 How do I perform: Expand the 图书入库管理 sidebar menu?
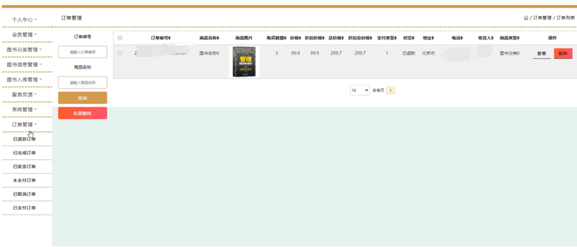click(25, 80)
